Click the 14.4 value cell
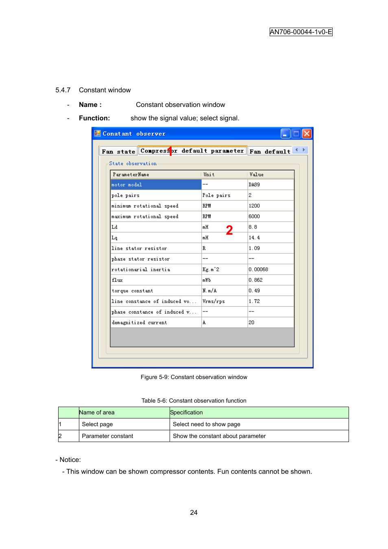The width and height of the screenshot is (388, 549). tap(270, 237)
